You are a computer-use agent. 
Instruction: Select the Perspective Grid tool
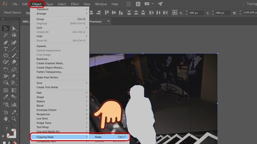tap(14, 83)
